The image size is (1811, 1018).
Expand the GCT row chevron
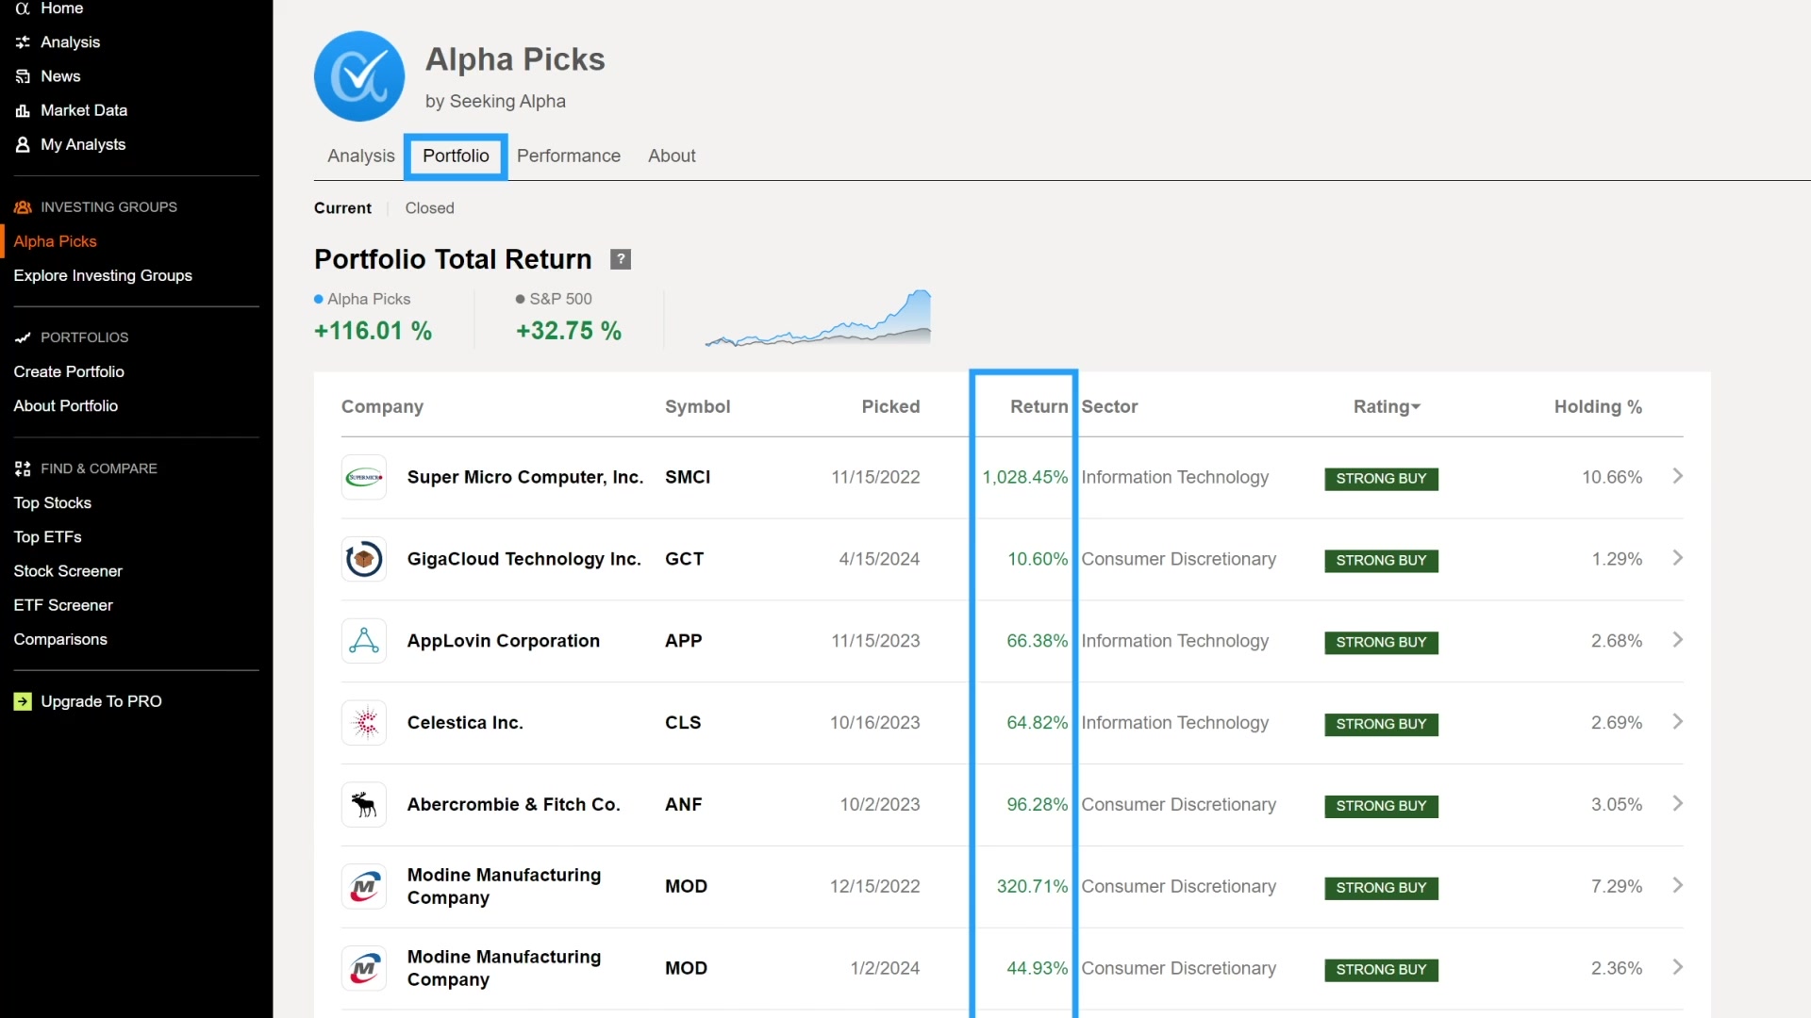click(x=1677, y=558)
